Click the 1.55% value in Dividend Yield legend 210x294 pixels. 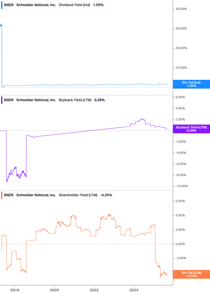[98, 5]
